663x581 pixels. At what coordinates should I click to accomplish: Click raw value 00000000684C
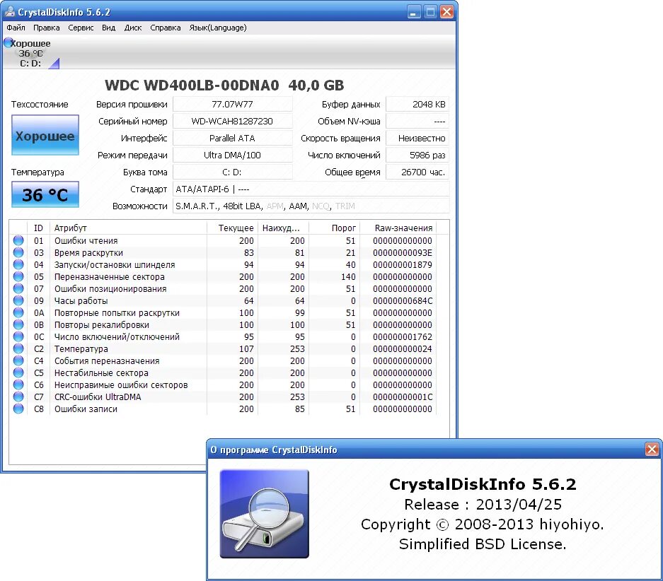coord(403,300)
